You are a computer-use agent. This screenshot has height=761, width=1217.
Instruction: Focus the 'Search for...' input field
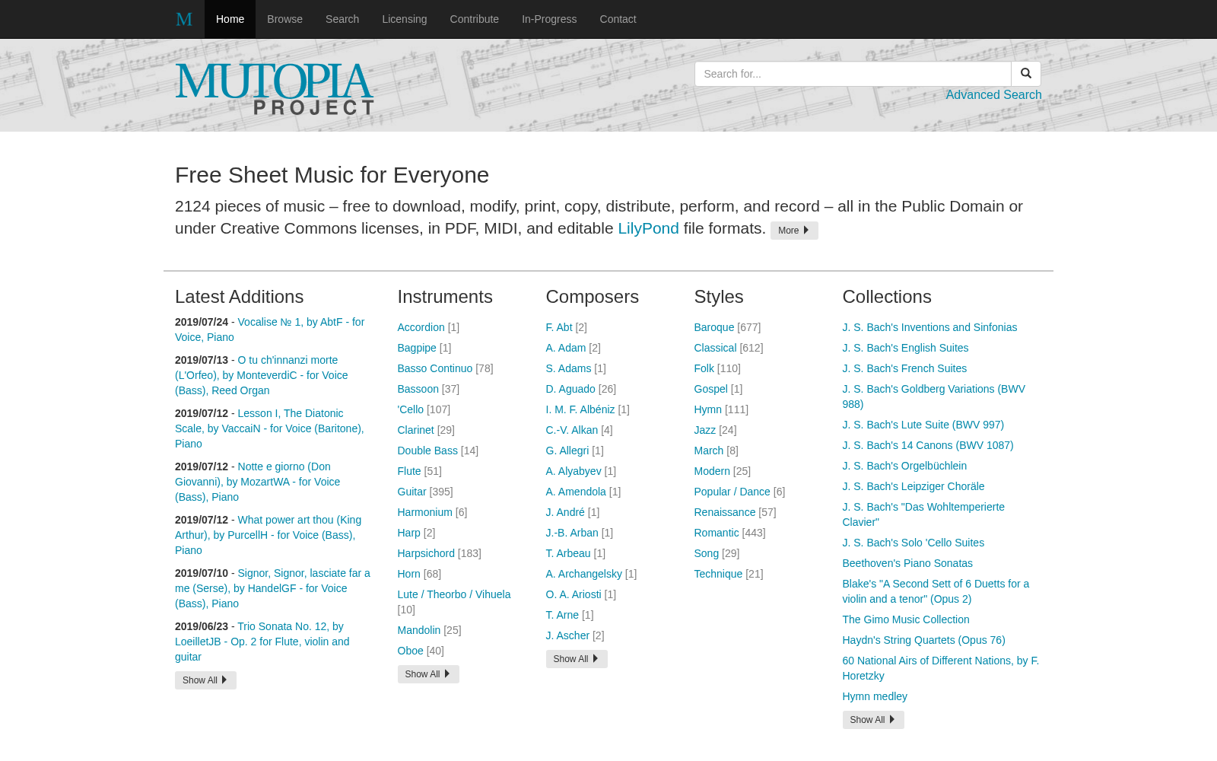[x=853, y=74]
